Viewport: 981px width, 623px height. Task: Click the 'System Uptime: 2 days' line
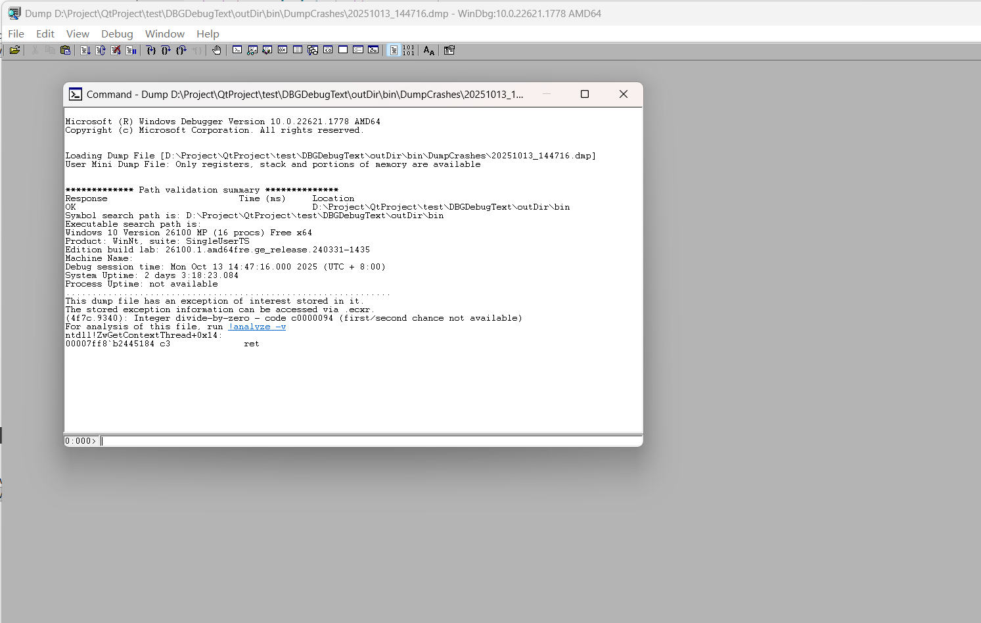click(x=152, y=275)
